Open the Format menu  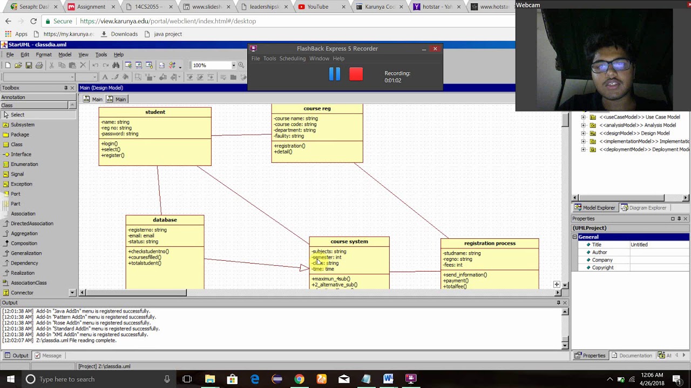click(x=44, y=54)
